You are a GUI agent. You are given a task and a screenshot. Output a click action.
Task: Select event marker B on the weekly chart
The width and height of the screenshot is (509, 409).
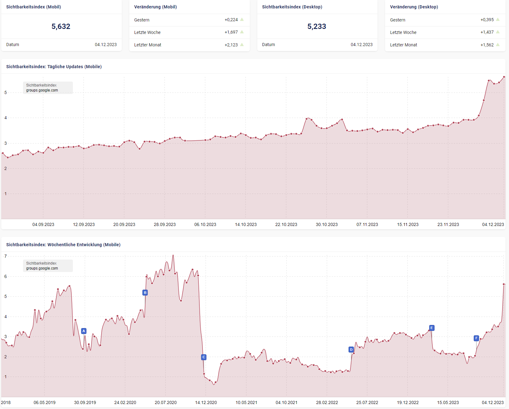coord(145,292)
